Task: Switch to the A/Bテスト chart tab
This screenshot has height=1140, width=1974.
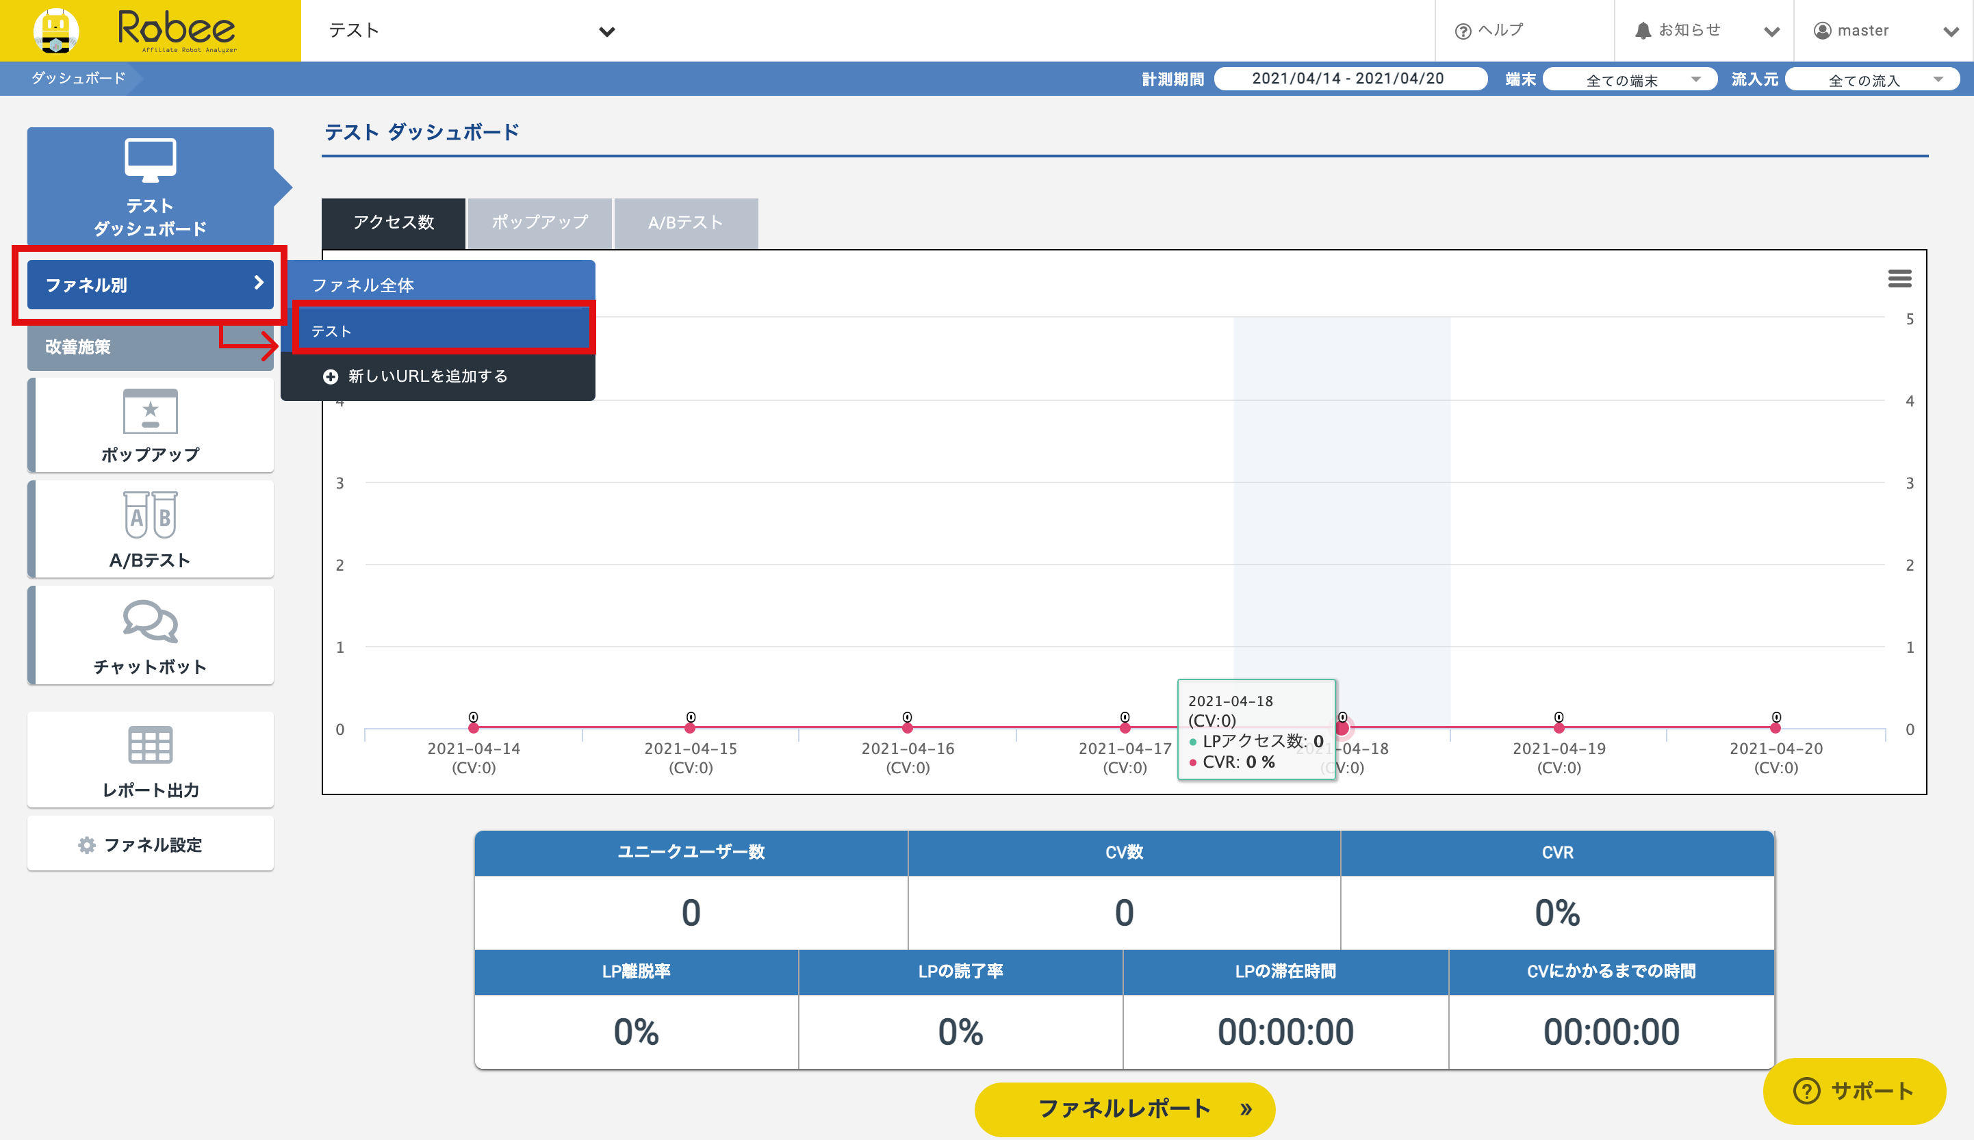Action: click(685, 222)
